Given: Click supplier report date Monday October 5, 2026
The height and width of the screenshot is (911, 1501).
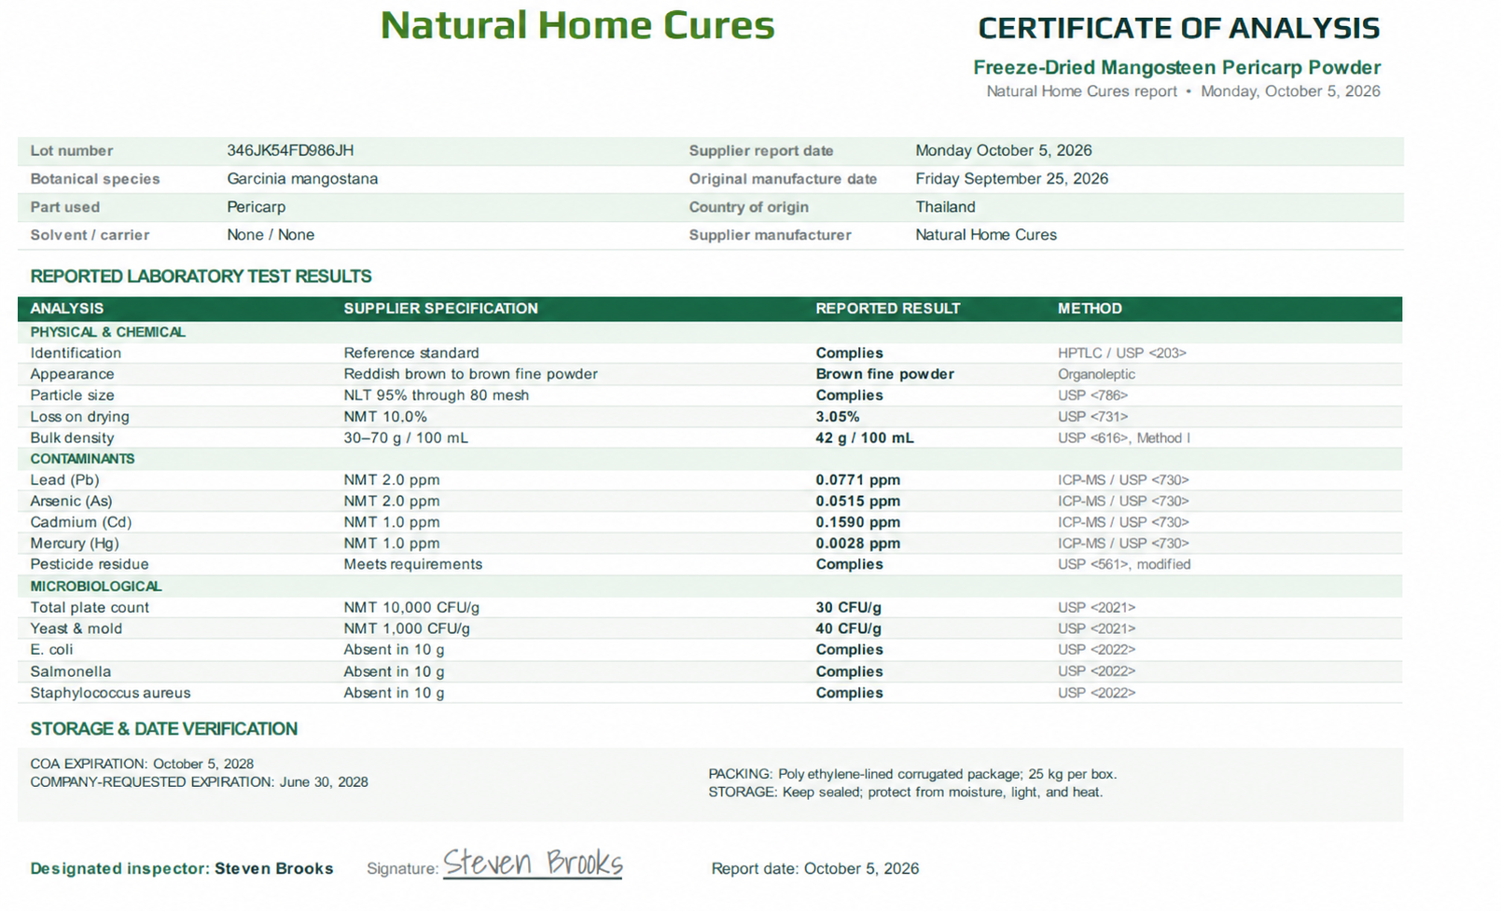Looking at the screenshot, I should (1004, 150).
